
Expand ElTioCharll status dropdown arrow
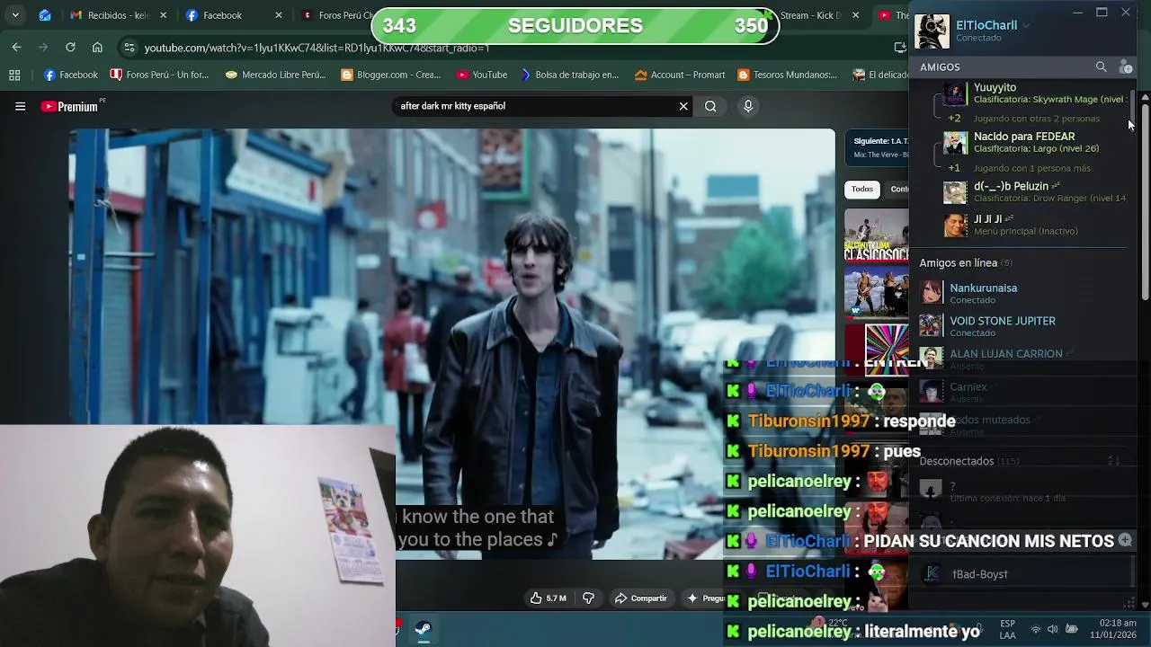[x=1026, y=25]
